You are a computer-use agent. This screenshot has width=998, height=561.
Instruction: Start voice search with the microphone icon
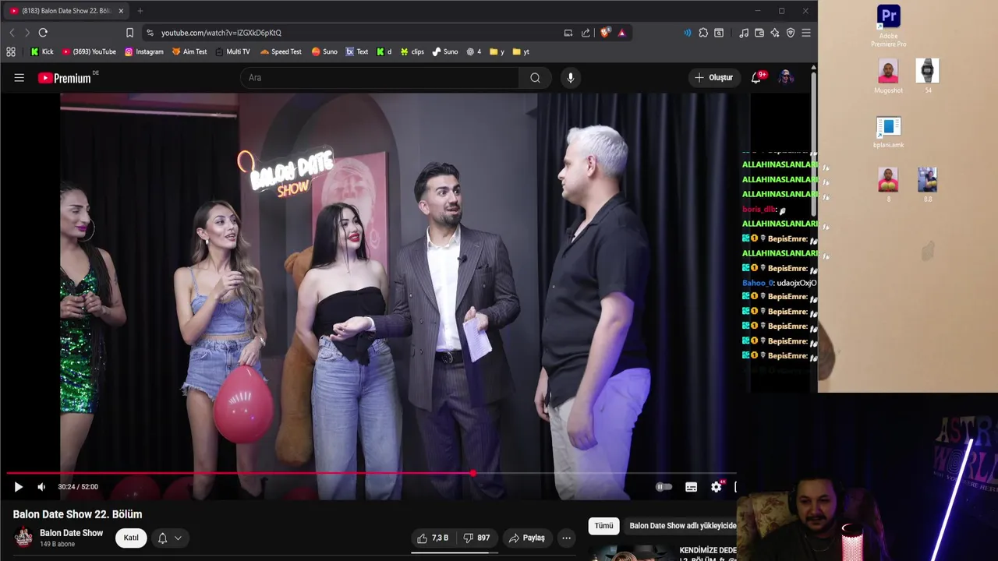pyautogui.click(x=571, y=77)
